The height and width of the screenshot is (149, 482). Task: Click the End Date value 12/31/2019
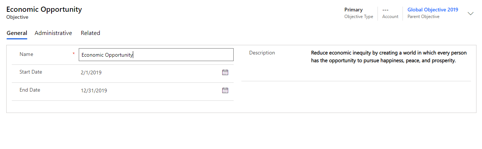[x=94, y=91]
